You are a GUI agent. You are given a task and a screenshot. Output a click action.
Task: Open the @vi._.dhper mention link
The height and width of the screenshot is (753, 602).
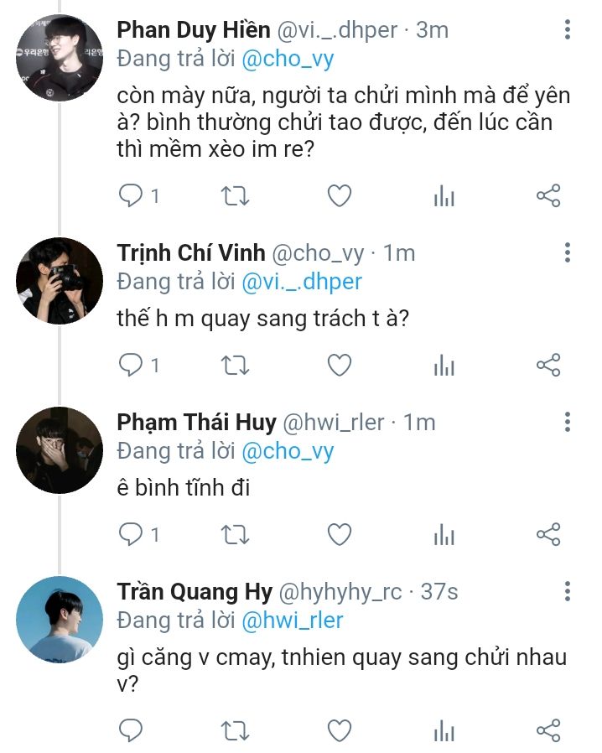302,281
